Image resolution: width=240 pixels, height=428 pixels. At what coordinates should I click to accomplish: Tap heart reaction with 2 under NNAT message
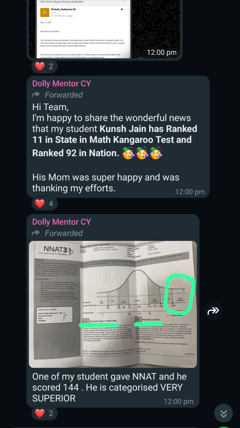45,413
